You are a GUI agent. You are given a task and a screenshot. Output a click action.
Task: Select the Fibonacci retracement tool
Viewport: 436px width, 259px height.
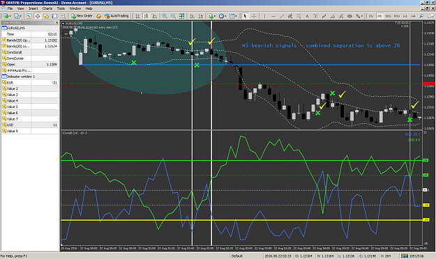[299, 16]
